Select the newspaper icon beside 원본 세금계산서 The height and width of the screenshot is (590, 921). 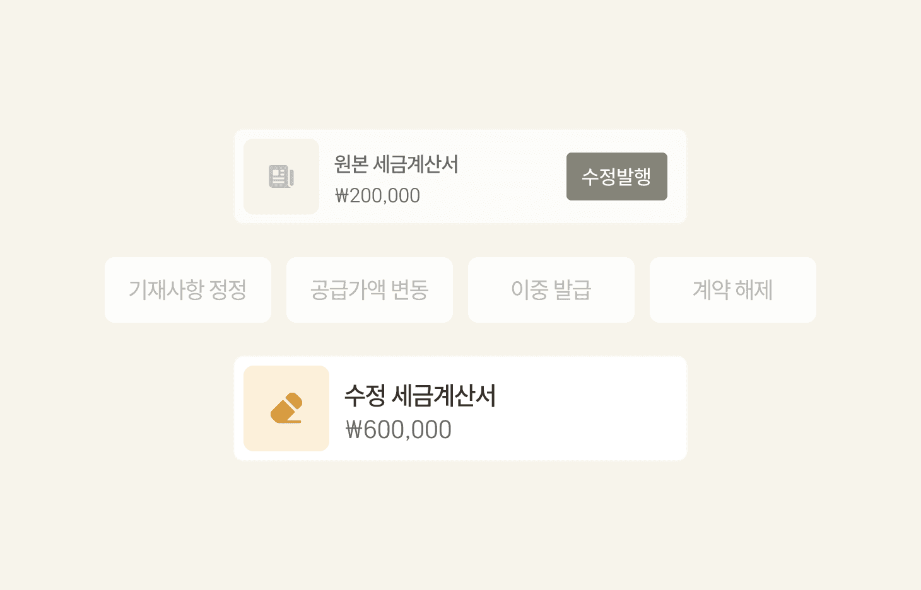(x=281, y=176)
